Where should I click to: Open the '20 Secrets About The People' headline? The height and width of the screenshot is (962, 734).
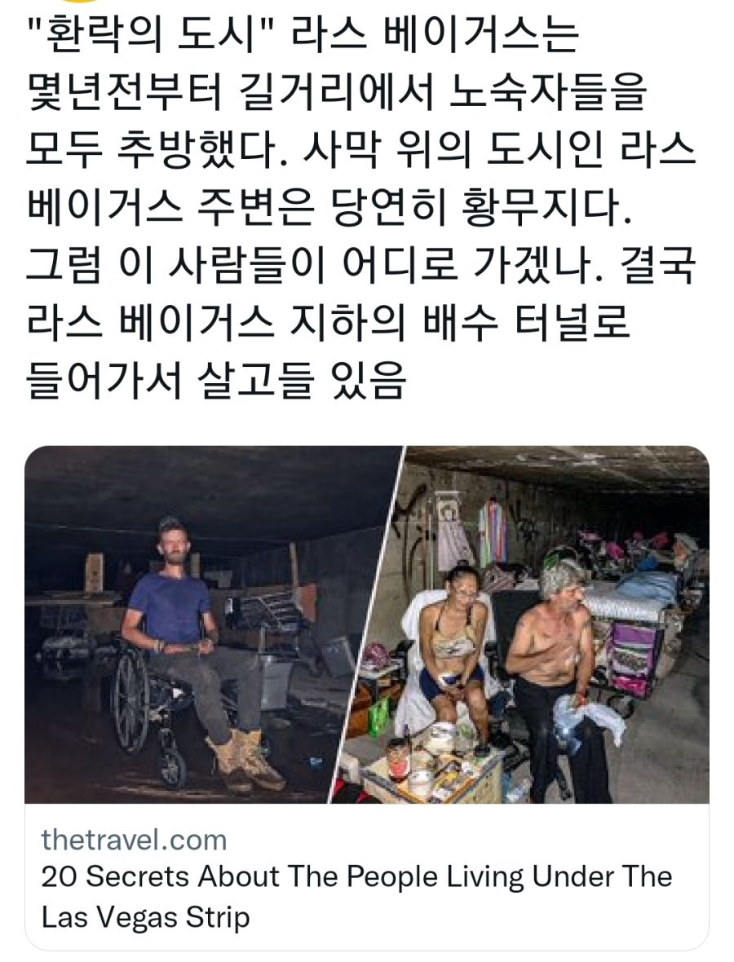356,876
